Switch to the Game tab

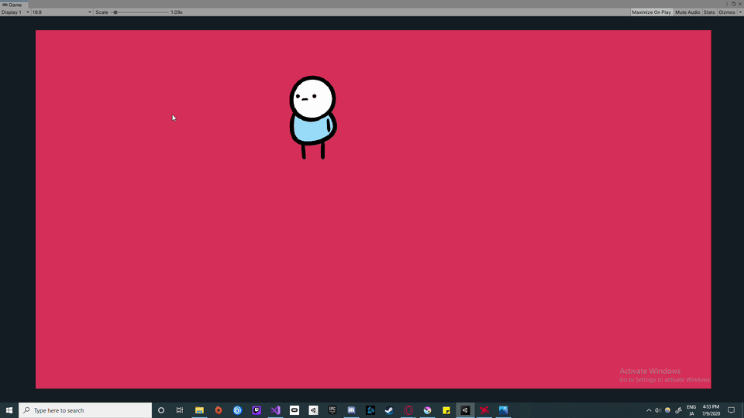[12, 5]
